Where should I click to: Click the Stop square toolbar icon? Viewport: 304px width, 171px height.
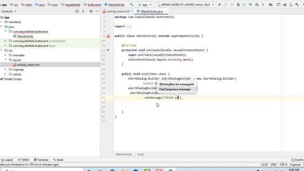pyautogui.click(x=263, y=4)
